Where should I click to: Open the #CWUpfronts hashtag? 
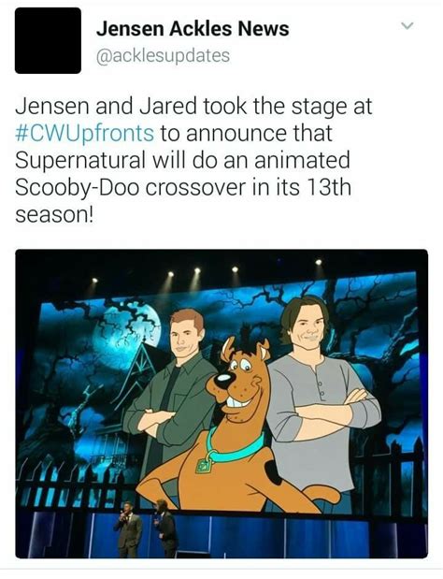84,134
